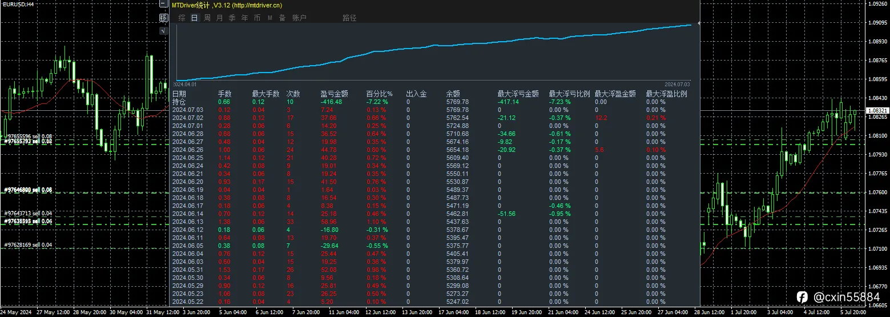Collapse panel with the minus button
Viewport: 890px width, 317px height.
coord(163,4)
